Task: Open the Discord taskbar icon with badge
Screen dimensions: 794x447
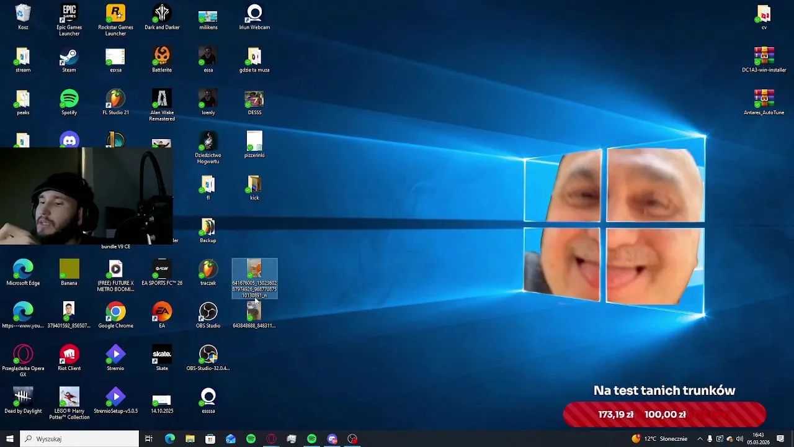Action: coord(332,439)
